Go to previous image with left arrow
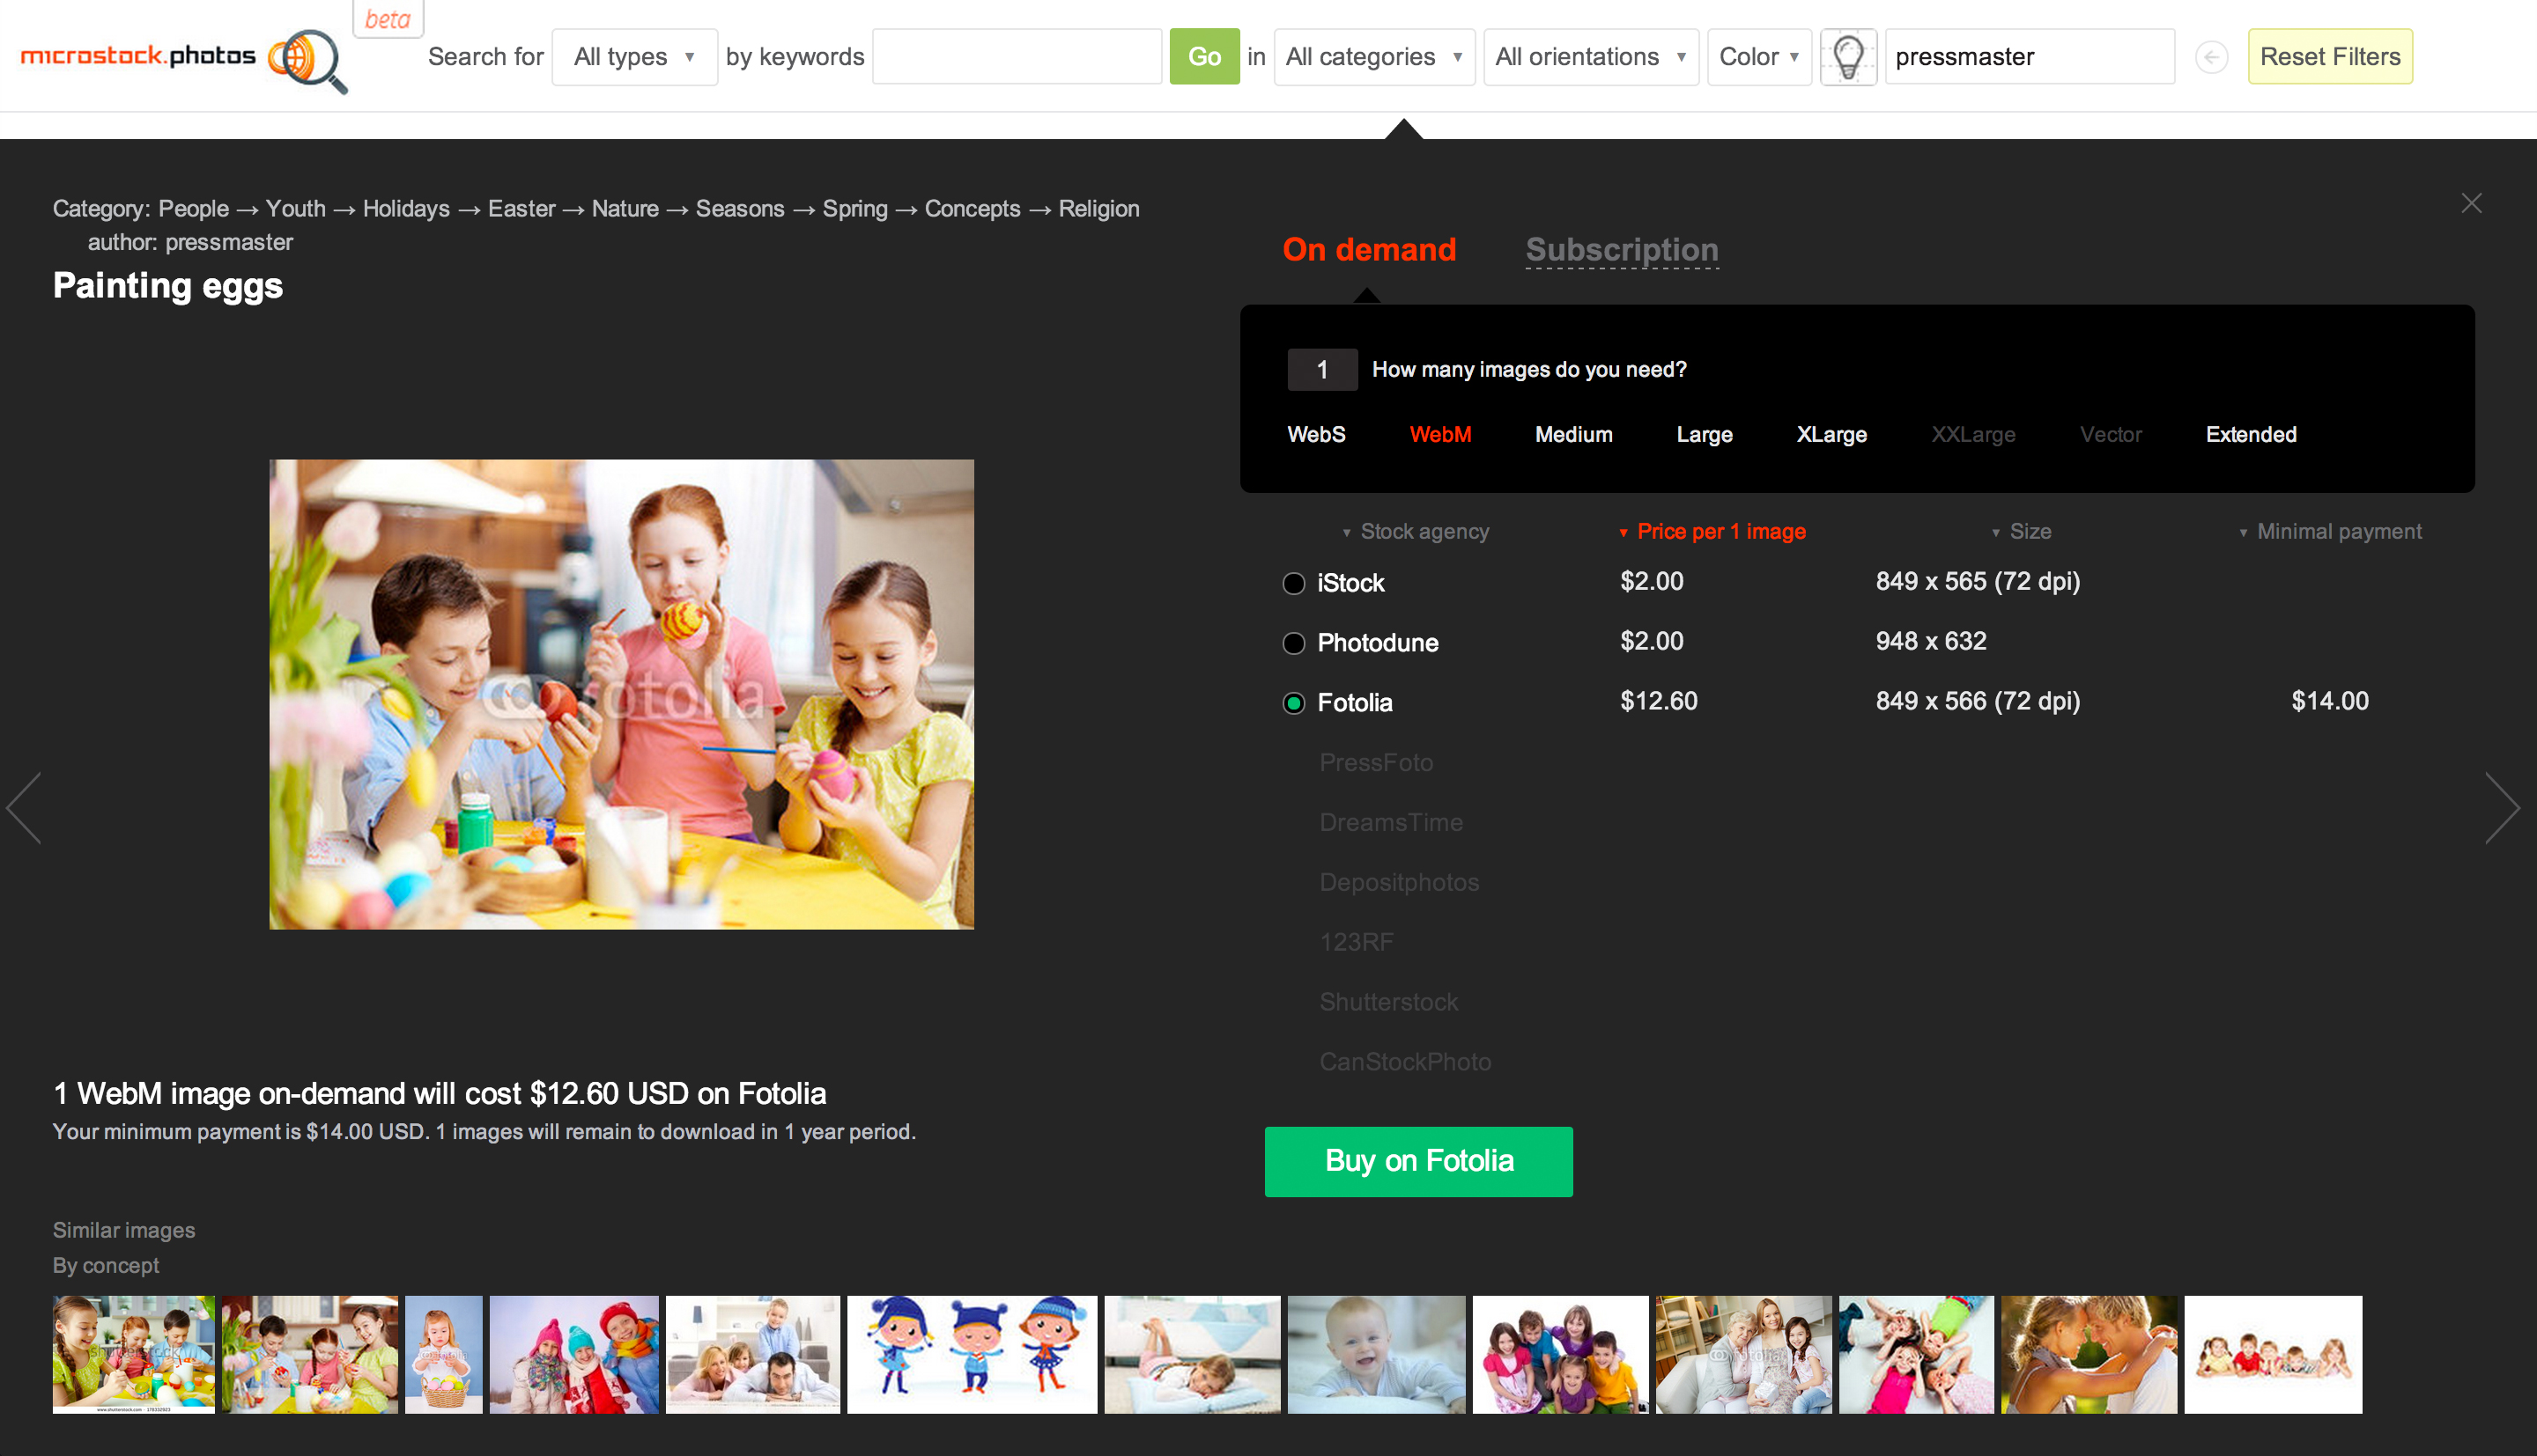This screenshot has height=1456, width=2537. click(x=25, y=807)
